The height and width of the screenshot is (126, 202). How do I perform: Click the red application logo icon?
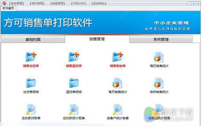tap(4, 3)
